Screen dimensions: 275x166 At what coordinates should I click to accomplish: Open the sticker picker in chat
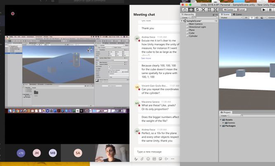(x=160, y=159)
